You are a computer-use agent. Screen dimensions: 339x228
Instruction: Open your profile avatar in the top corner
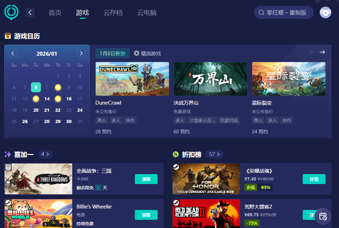pos(325,12)
